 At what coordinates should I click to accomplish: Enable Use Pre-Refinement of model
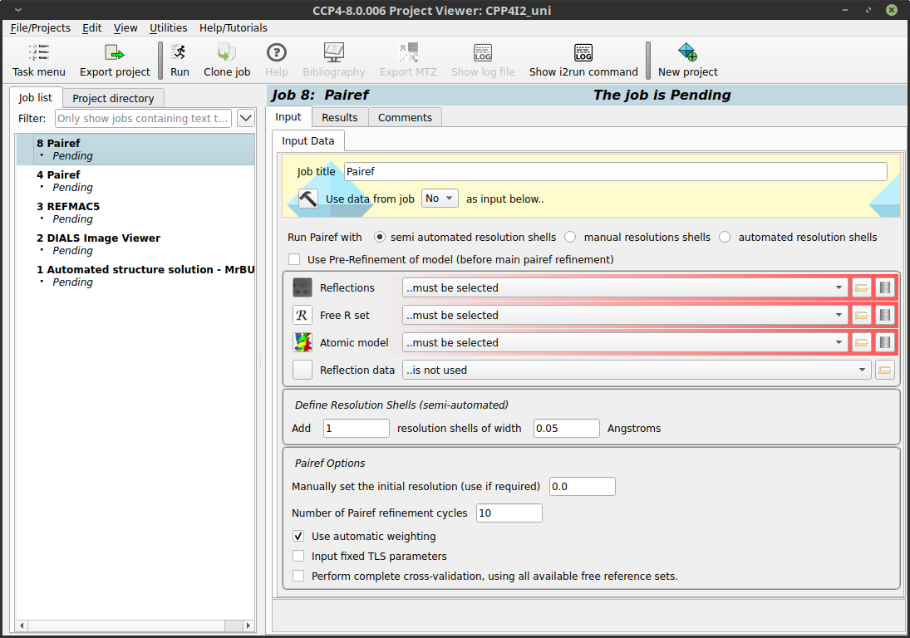pos(294,259)
